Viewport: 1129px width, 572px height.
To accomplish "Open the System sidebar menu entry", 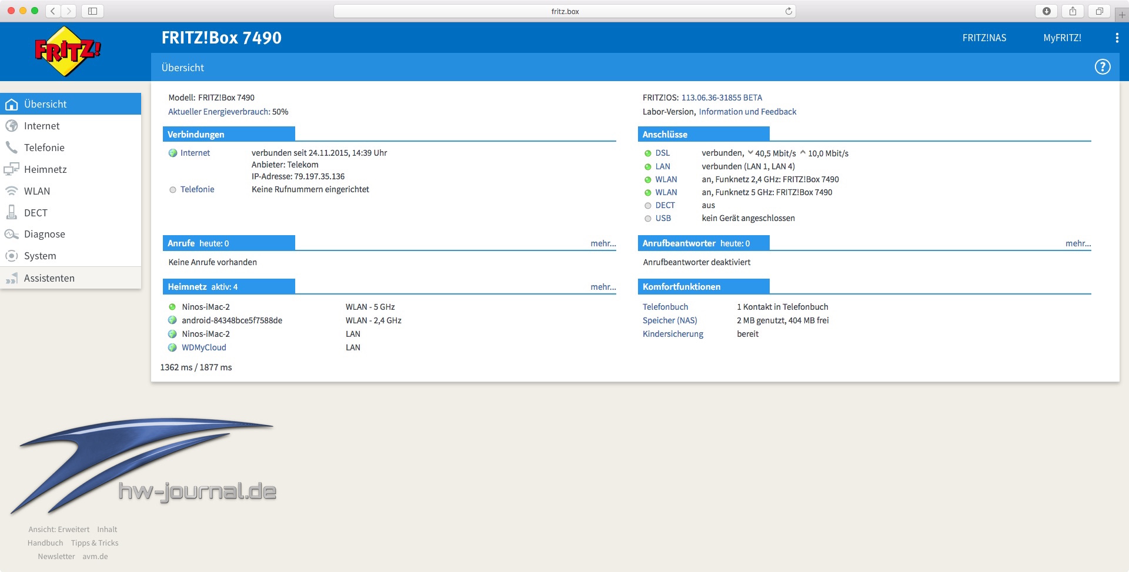I will pyautogui.click(x=71, y=256).
